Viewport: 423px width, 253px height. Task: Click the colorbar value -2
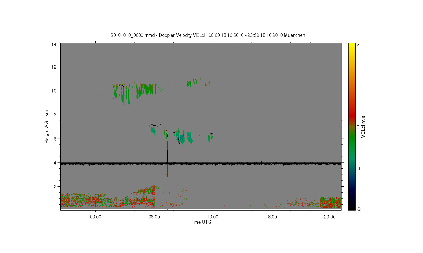click(x=358, y=209)
